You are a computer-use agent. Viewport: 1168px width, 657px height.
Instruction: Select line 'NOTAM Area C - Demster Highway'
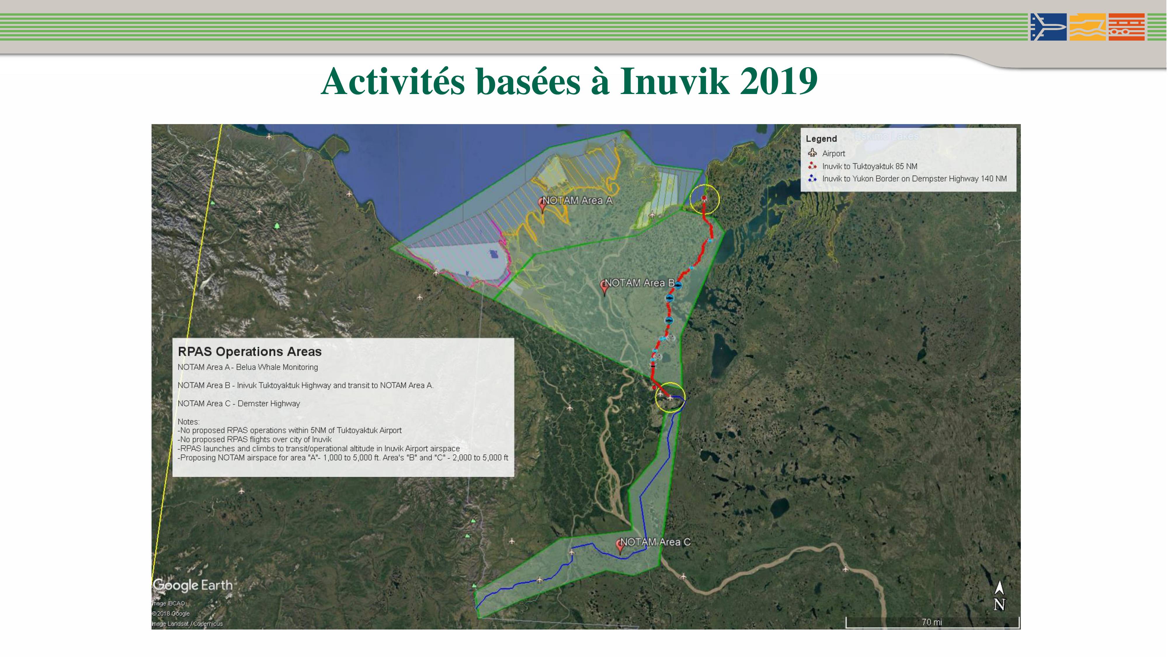(x=239, y=404)
